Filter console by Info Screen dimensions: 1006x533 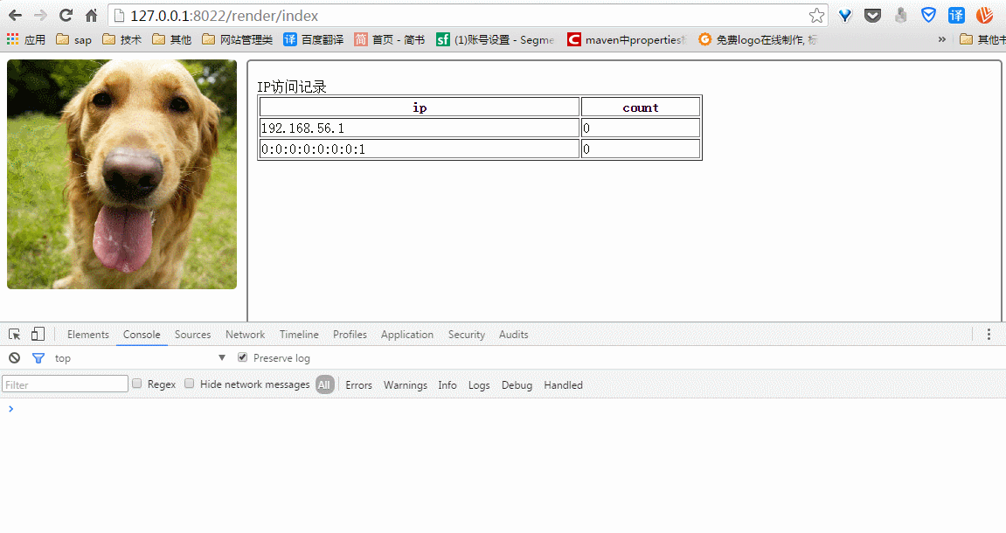pos(447,384)
